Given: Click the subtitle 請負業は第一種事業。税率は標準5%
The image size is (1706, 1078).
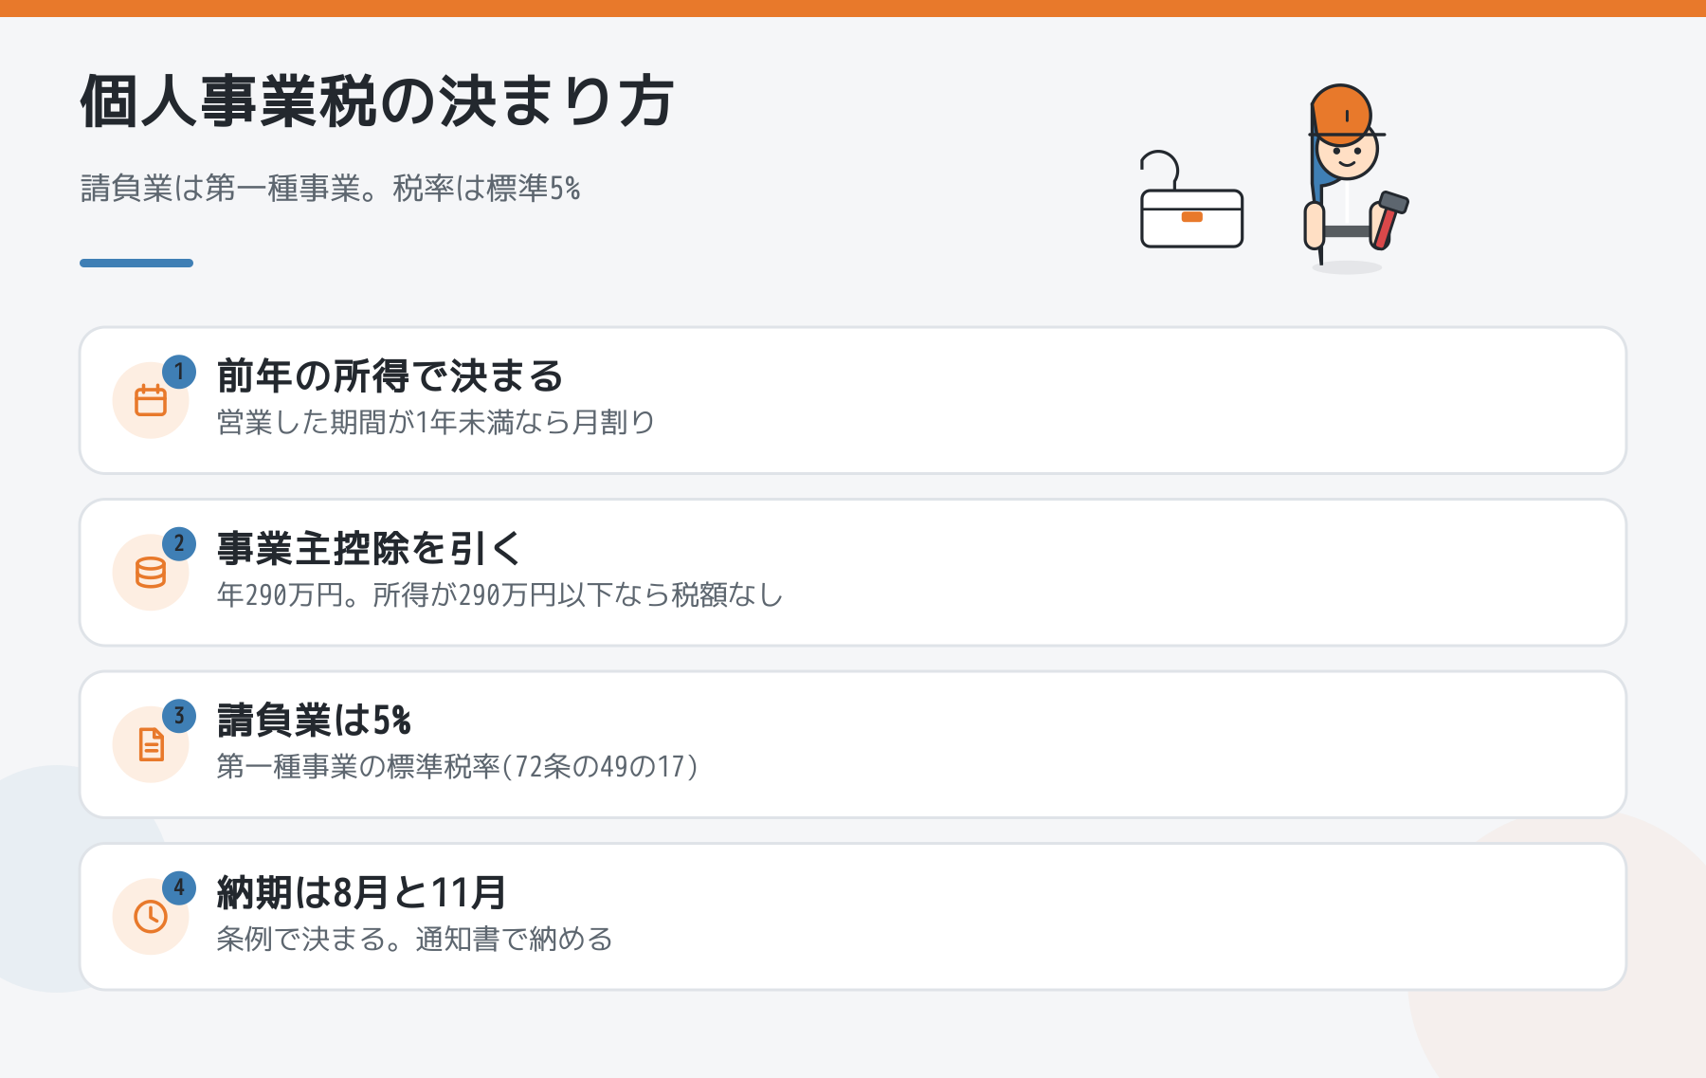Looking at the screenshot, I should 331,188.
